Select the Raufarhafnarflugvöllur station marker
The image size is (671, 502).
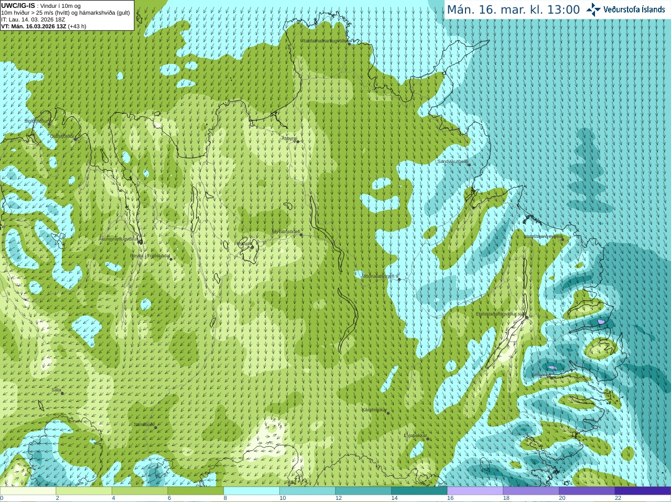pyautogui.click(x=350, y=44)
